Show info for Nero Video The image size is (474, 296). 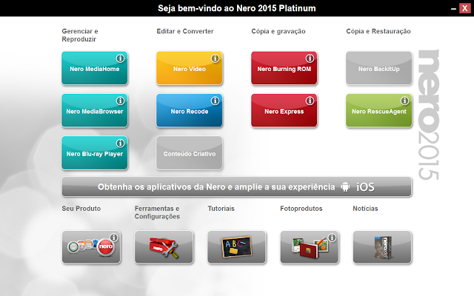coord(215,58)
